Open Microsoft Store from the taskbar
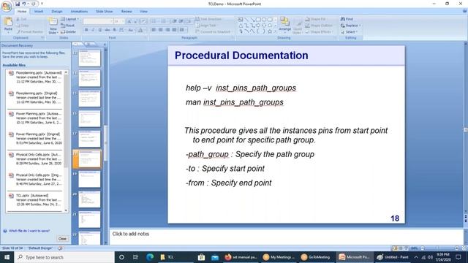Image resolution: width=468 pixels, height=263 pixels. click(x=201, y=257)
